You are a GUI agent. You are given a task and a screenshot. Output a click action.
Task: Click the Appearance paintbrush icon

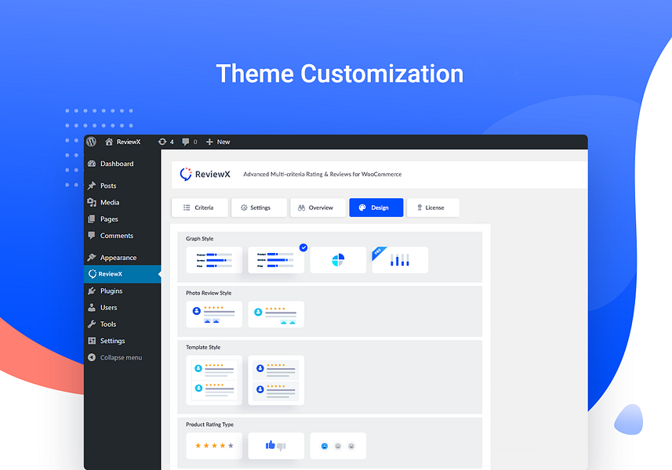point(92,257)
